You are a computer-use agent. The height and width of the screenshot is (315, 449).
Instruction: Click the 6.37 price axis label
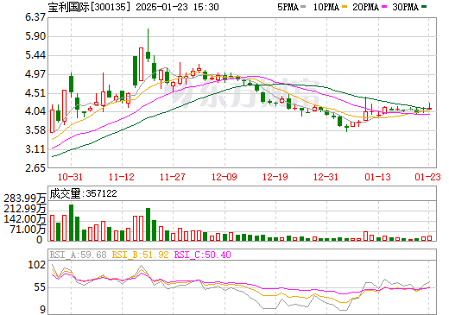click(35, 17)
